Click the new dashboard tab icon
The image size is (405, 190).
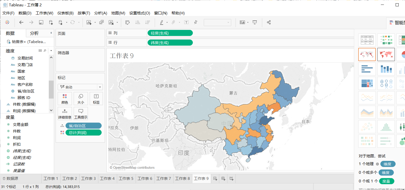coord(223,179)
